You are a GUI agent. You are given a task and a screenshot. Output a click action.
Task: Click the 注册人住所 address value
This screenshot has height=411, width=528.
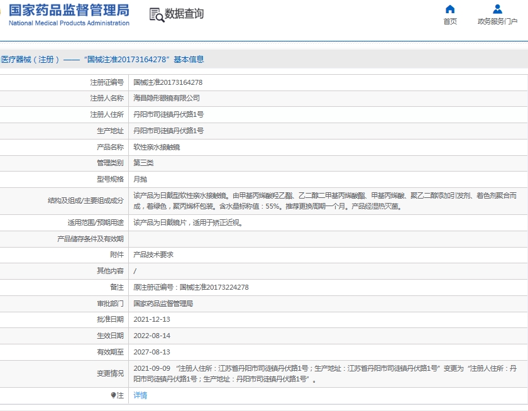(x=168, y=114)
